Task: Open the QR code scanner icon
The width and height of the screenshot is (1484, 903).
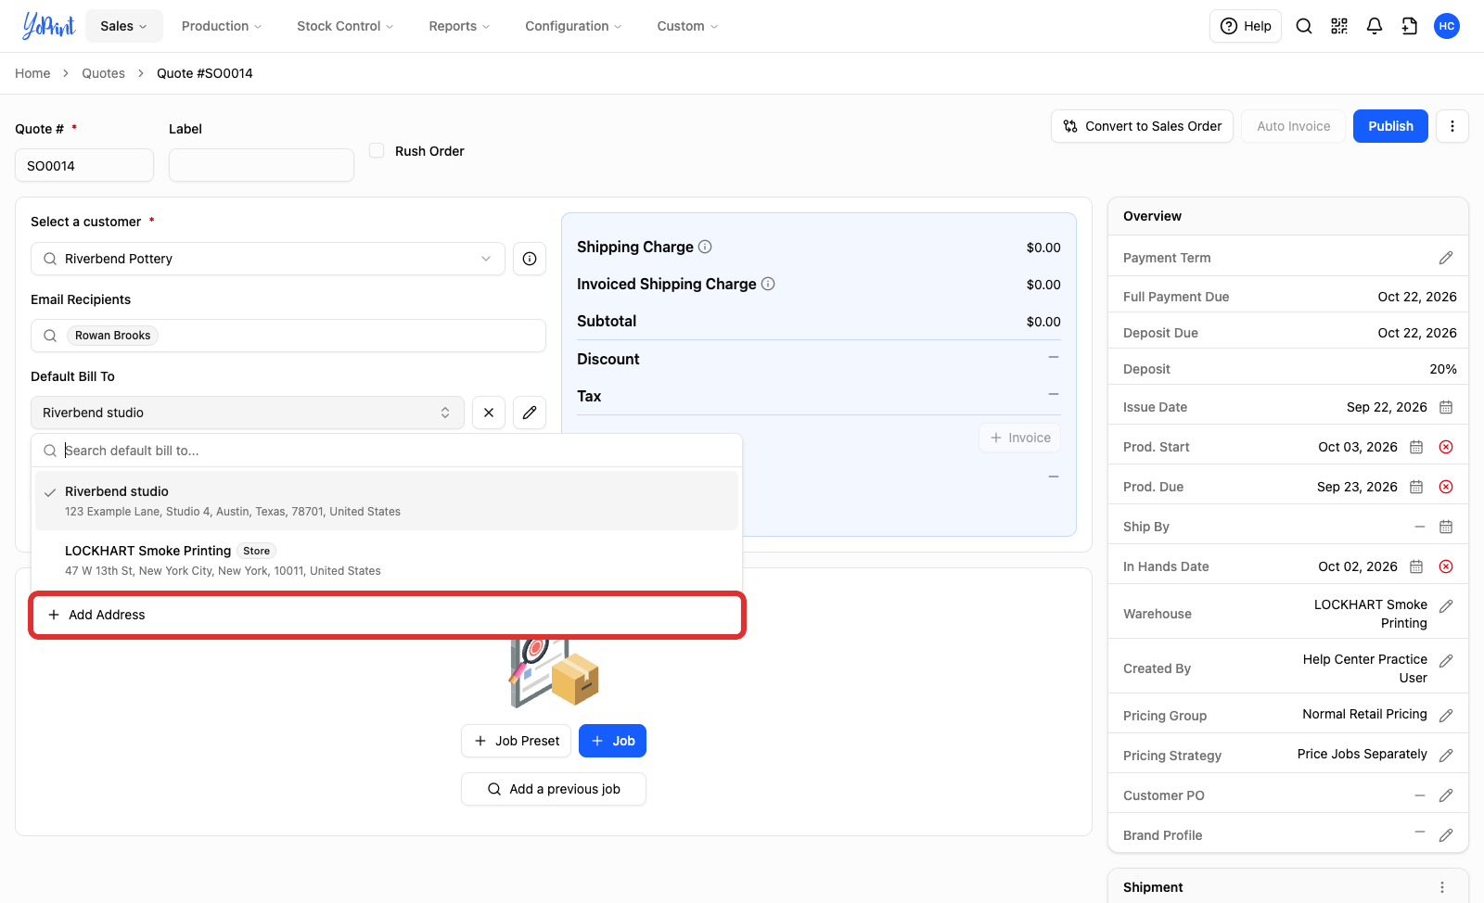Action: (1339, 26)
